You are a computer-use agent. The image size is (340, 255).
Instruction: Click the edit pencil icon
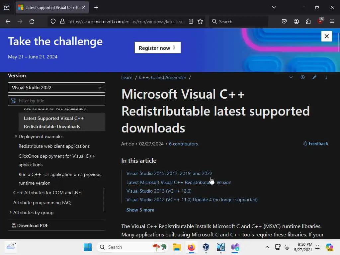click(314, 77)
